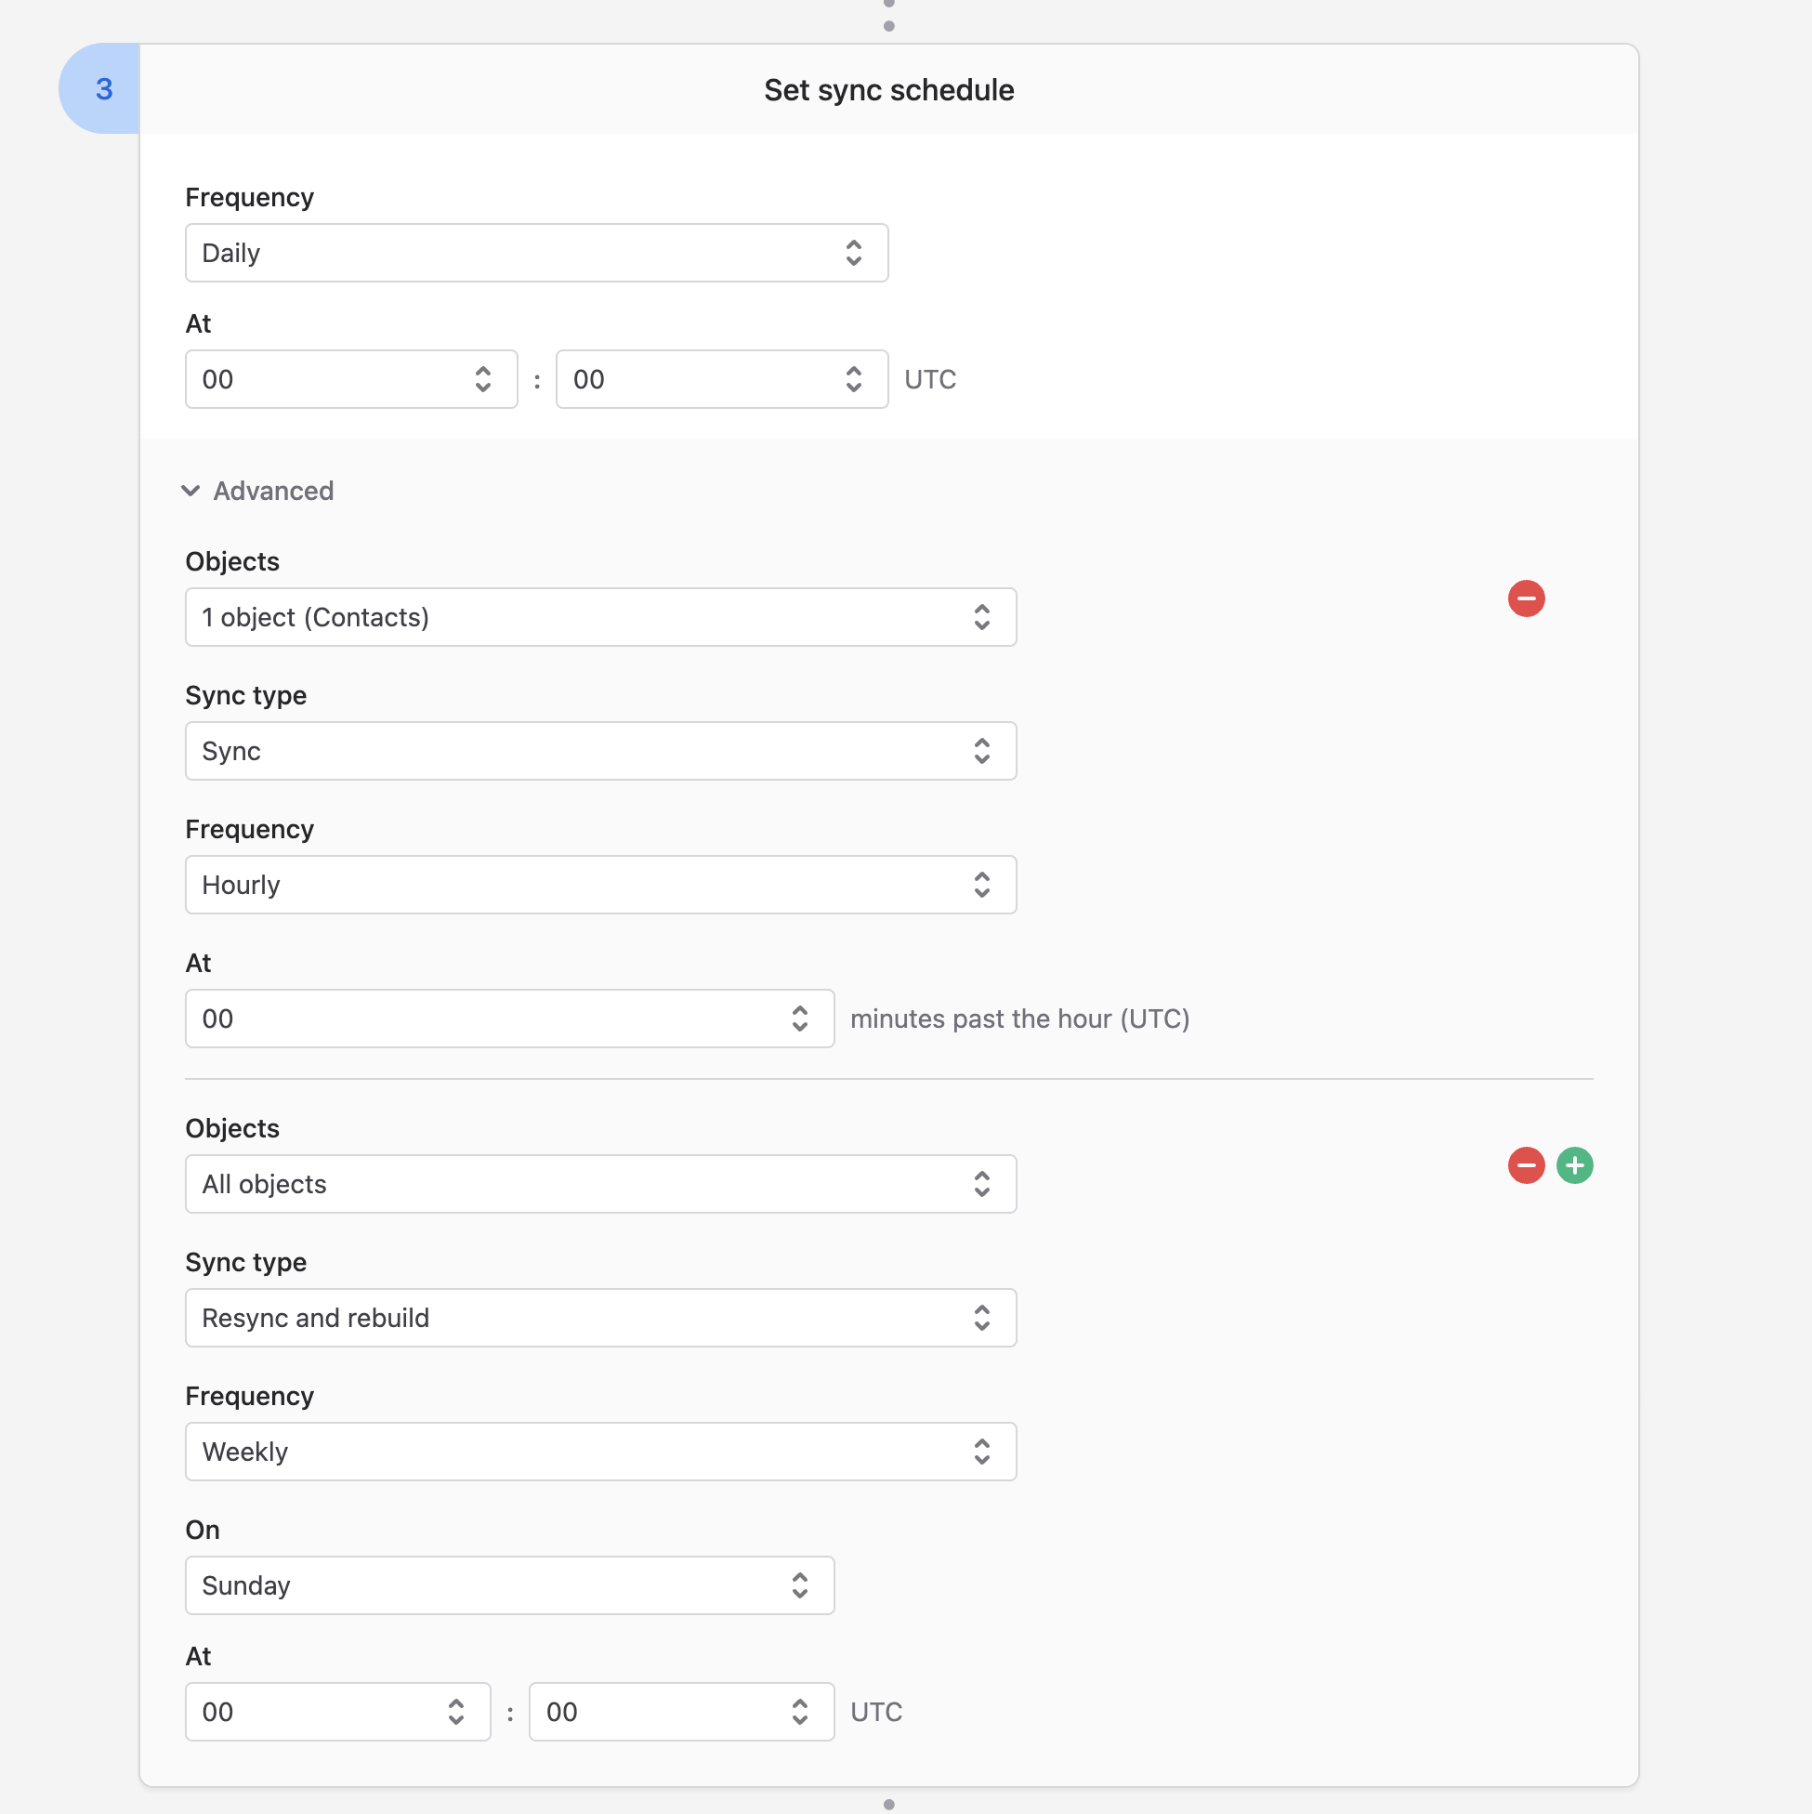Remove the All objects schedule rule
The image size is (1812, 1814).
[1526, 1165]
